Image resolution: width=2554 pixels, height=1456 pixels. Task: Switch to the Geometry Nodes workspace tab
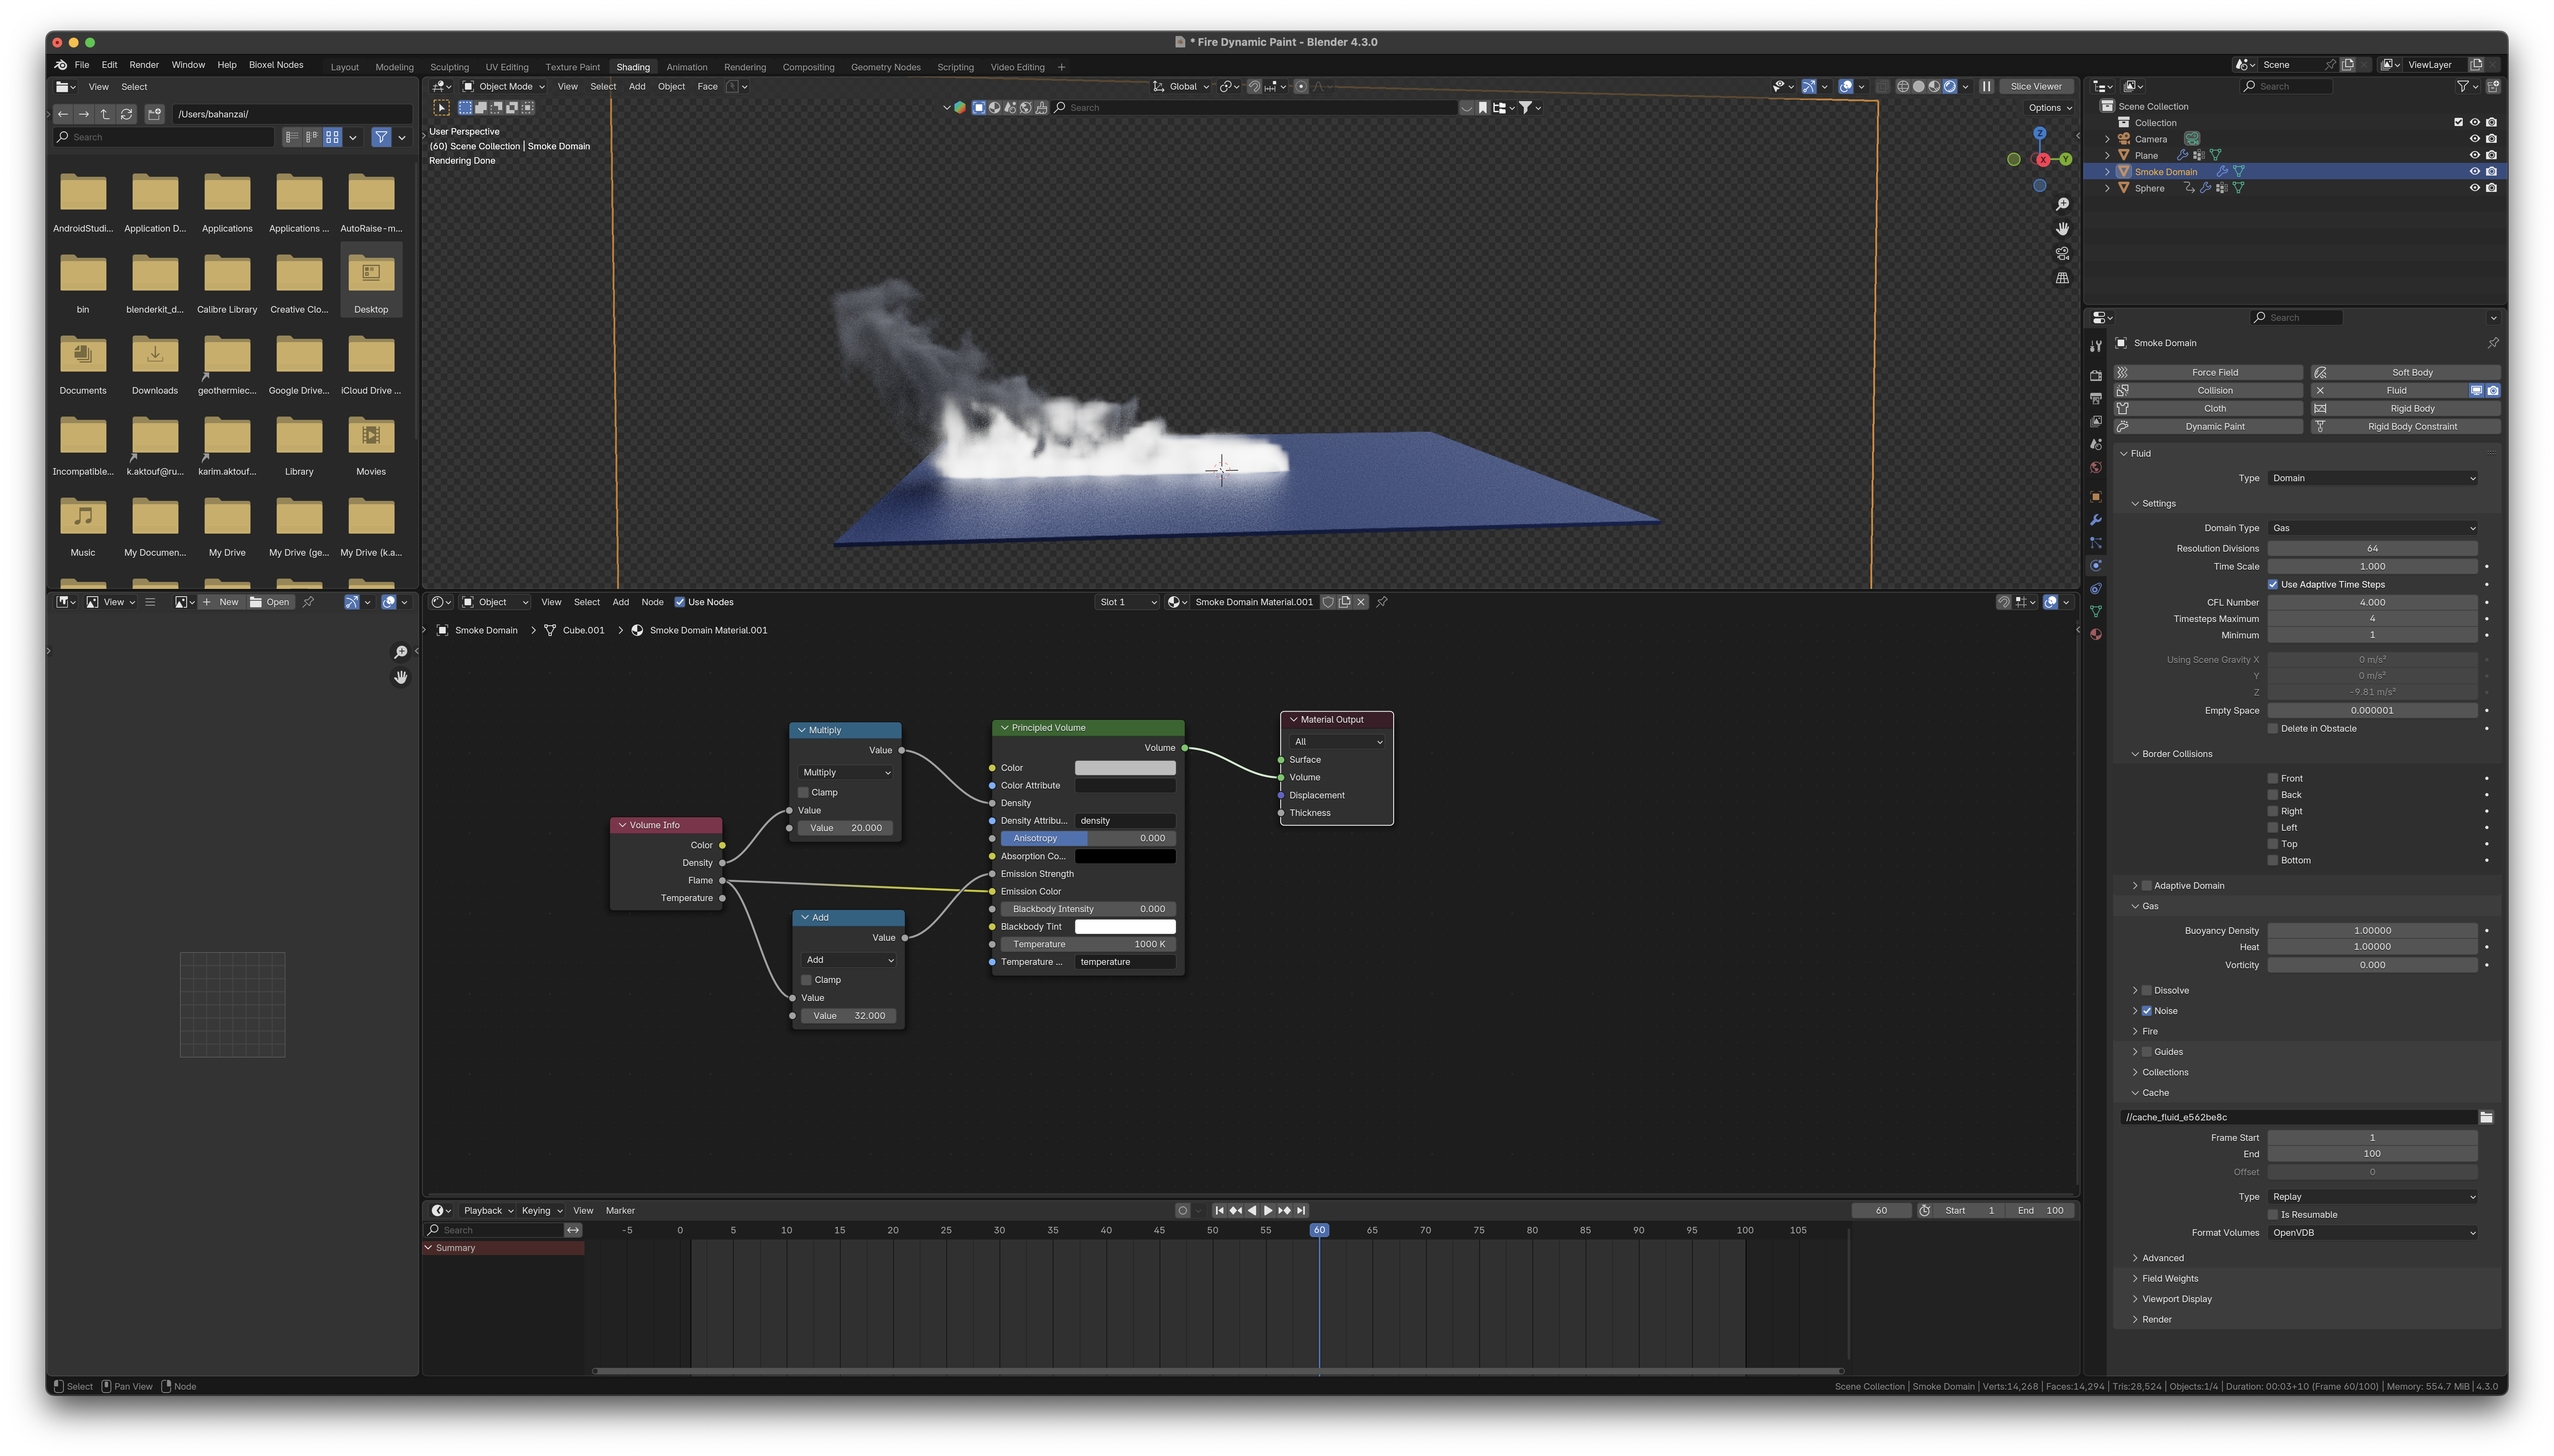click(886, 68)
